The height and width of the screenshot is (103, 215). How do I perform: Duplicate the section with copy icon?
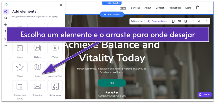173,21
